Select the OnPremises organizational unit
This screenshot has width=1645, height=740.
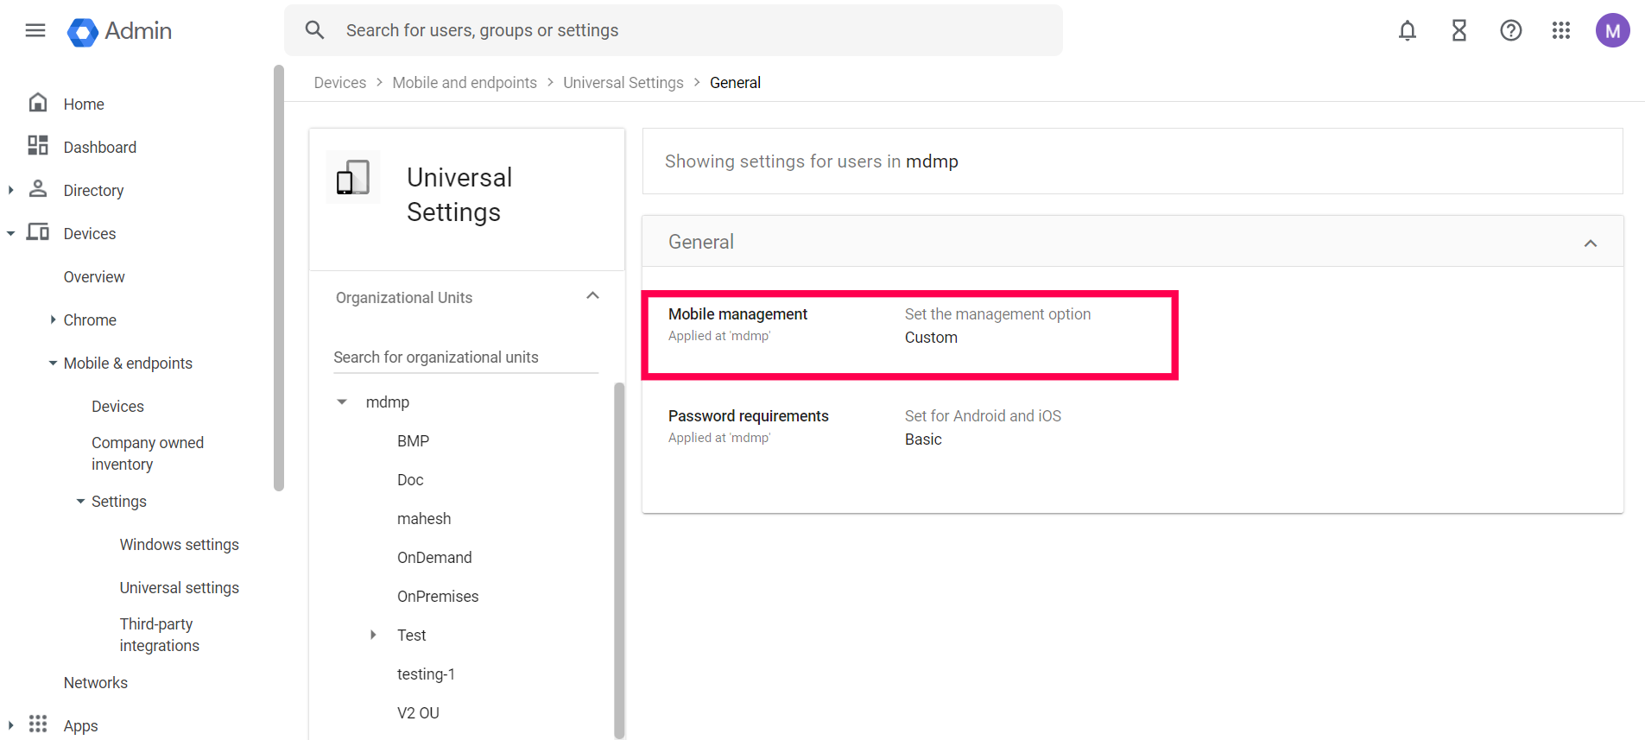coord(437,597)
